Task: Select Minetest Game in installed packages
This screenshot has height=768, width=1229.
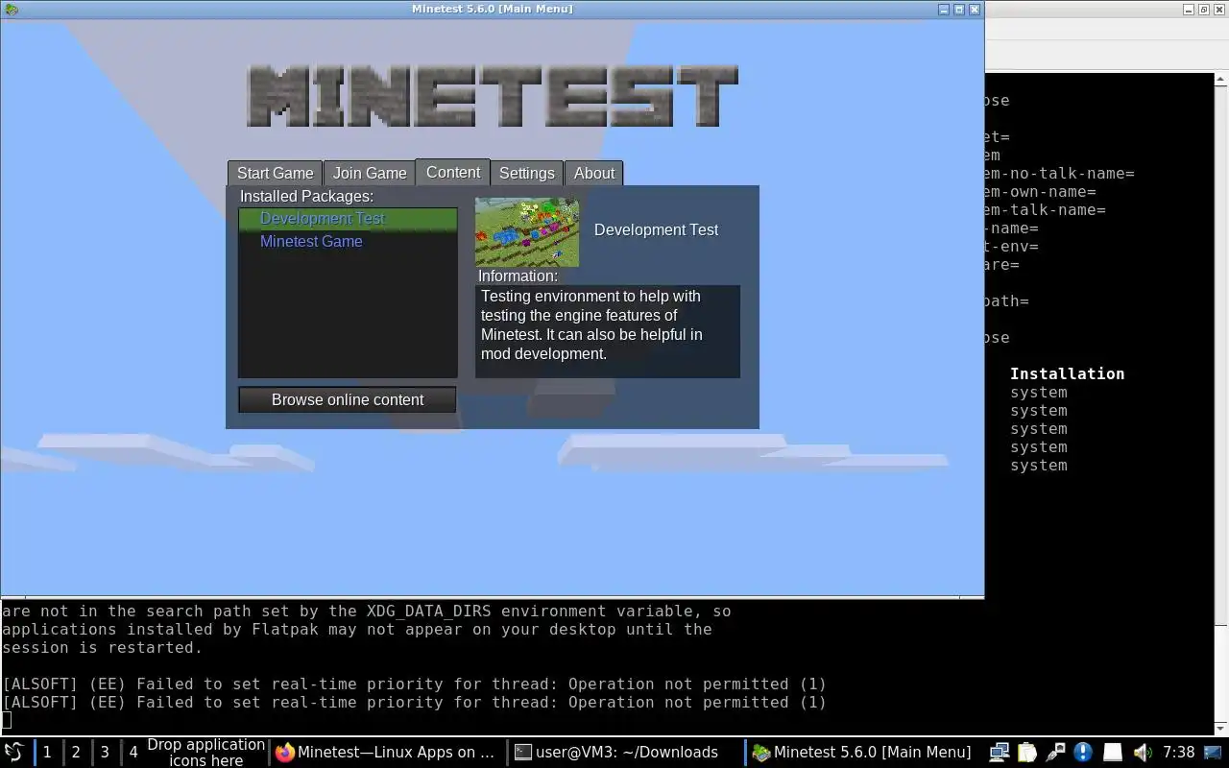Action: (x=348, y=242)
